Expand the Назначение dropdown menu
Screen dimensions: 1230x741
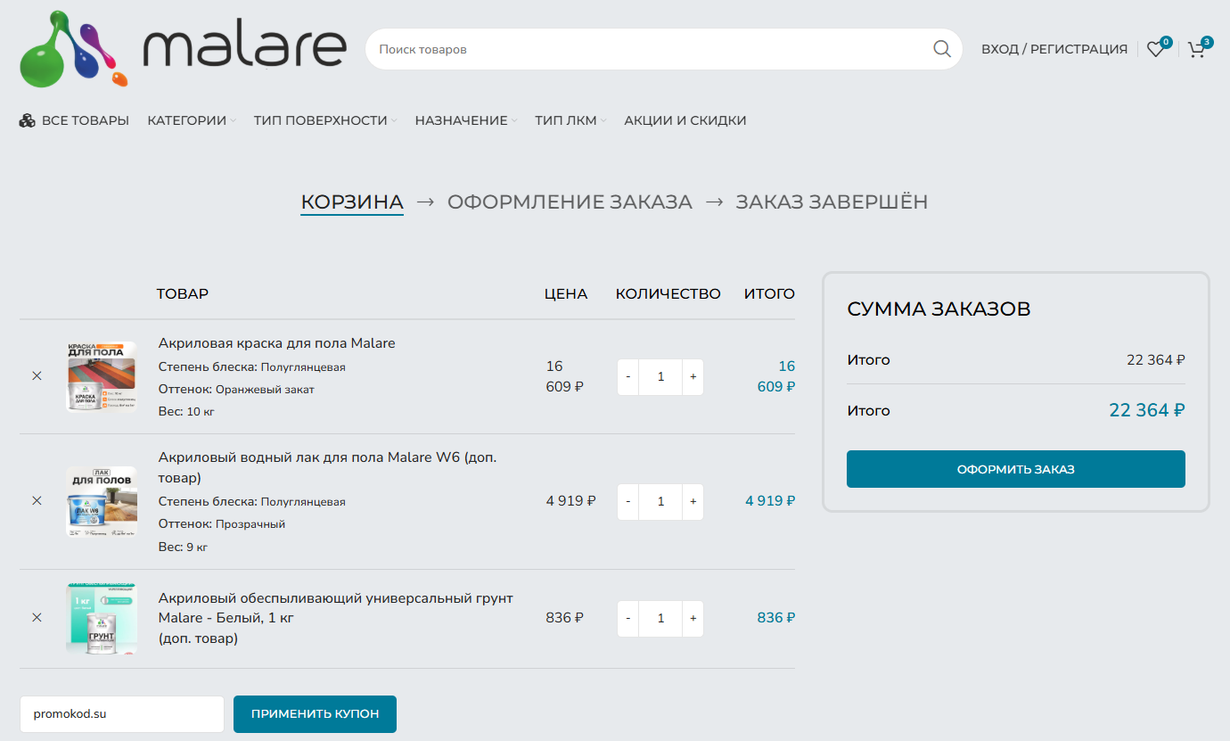tap(464, 120)
